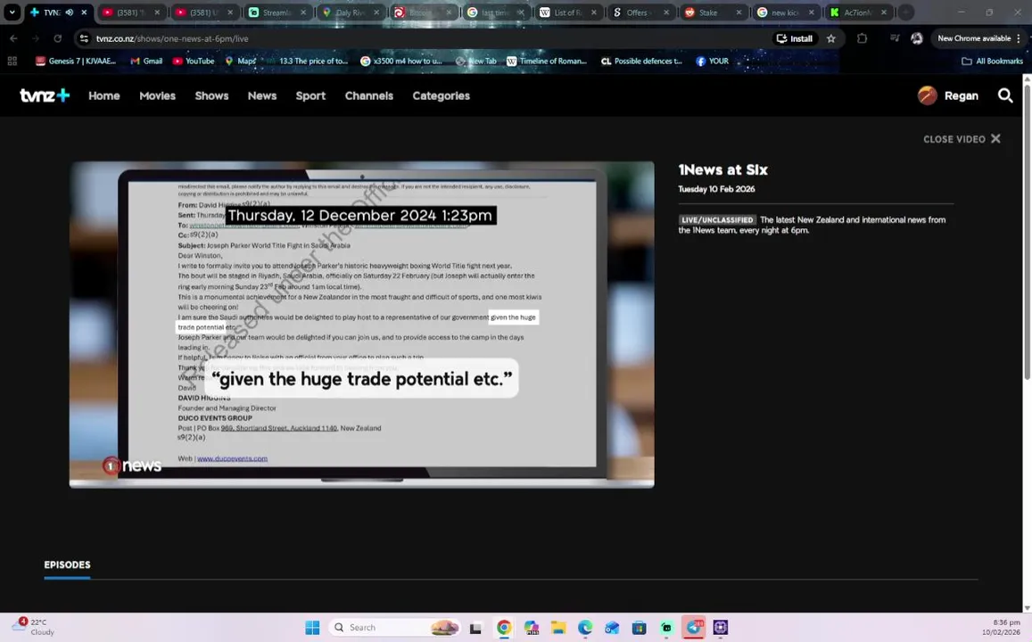Open the All Bookmarks folder
Screen dimensions: 1032x642
point(992,61)
